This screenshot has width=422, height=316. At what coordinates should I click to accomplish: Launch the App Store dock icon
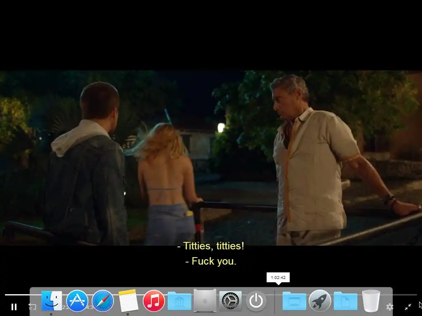click(77, 301)
